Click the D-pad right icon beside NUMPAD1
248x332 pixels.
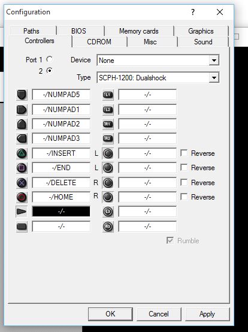(22, 110)
